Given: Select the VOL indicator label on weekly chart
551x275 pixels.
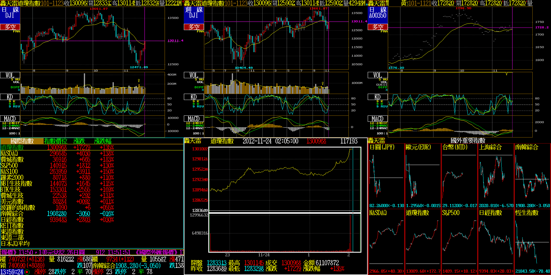Looking at the screenshot, I should (x=194, y=75).
